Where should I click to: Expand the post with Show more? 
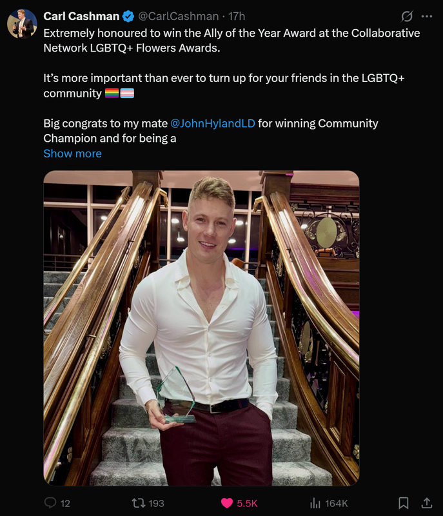72,154
